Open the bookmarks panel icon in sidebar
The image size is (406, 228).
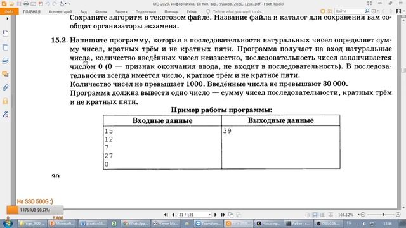pyautogui.click(x=6, y=34)
